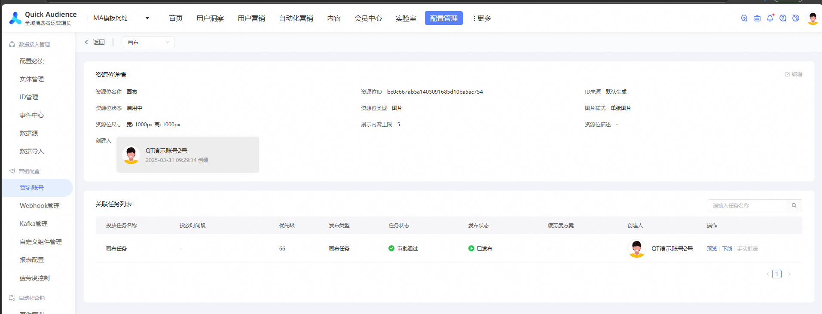Click the back arrow icon next to 返回

[x=86, y=42]
